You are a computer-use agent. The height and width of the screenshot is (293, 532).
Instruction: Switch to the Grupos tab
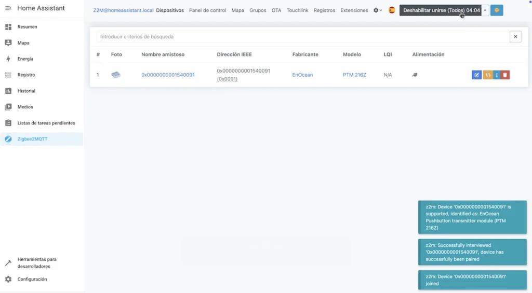click(258, 10)
